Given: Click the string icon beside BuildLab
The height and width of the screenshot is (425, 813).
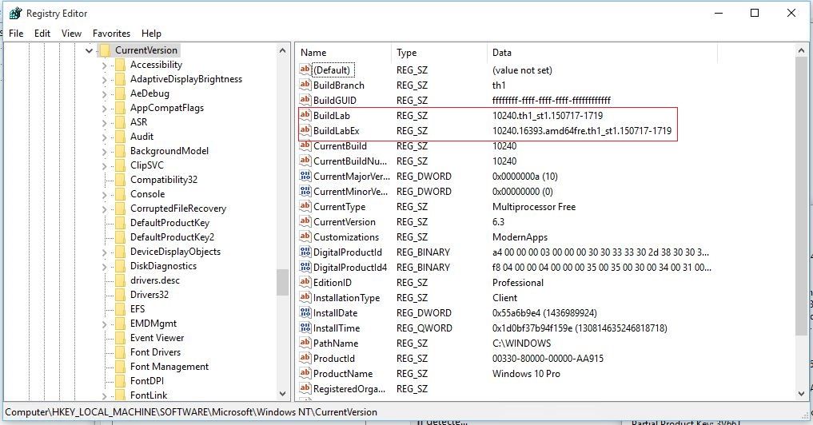Looking at the screenshot, I should click(x=305, y=115).
